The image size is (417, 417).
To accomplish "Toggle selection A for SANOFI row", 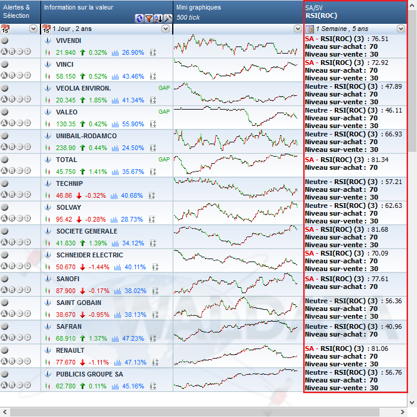I will (x=4, y=290).
